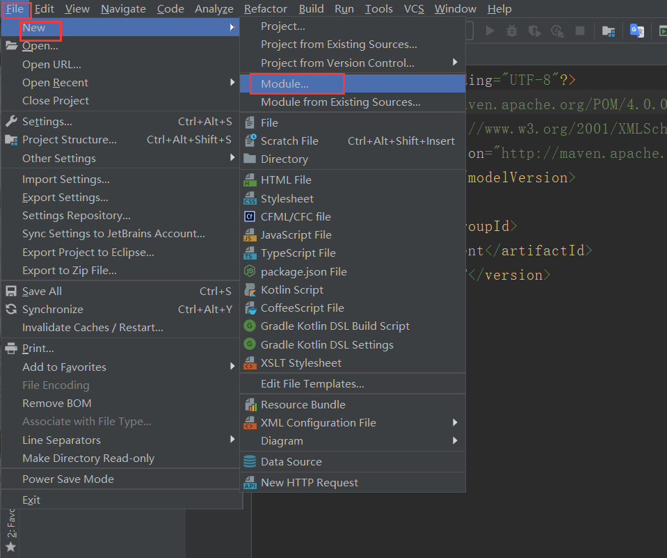Expand the New submenu arrow
The image size is (667, 558).
(232, 27)
